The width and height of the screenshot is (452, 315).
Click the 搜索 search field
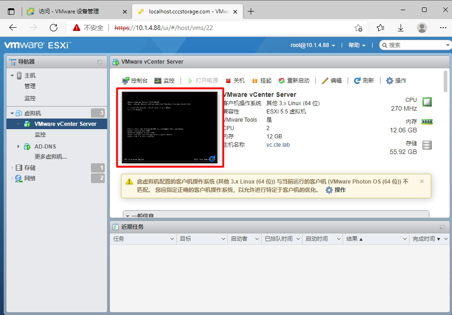[415, 45]
